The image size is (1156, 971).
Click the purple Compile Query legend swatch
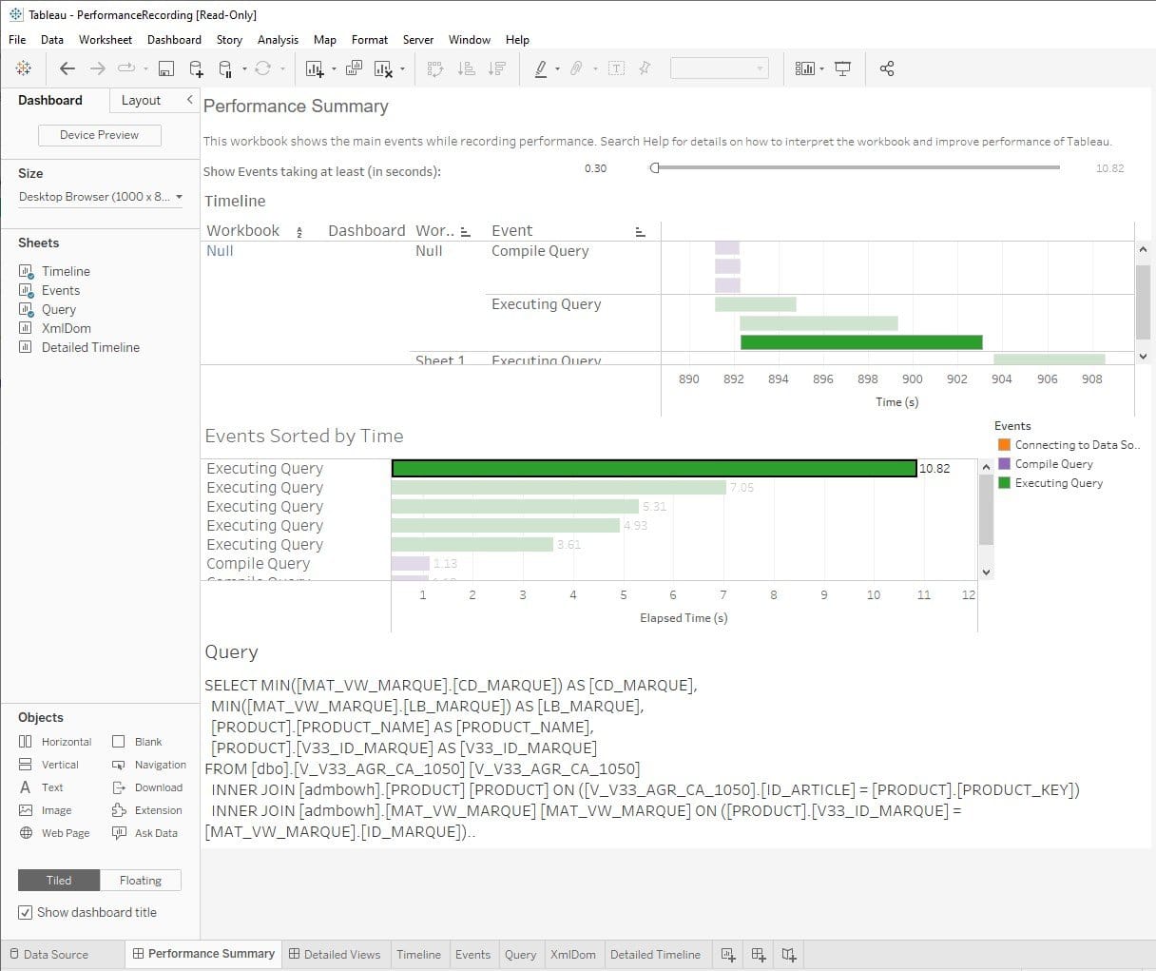(x=1004, y=463)
